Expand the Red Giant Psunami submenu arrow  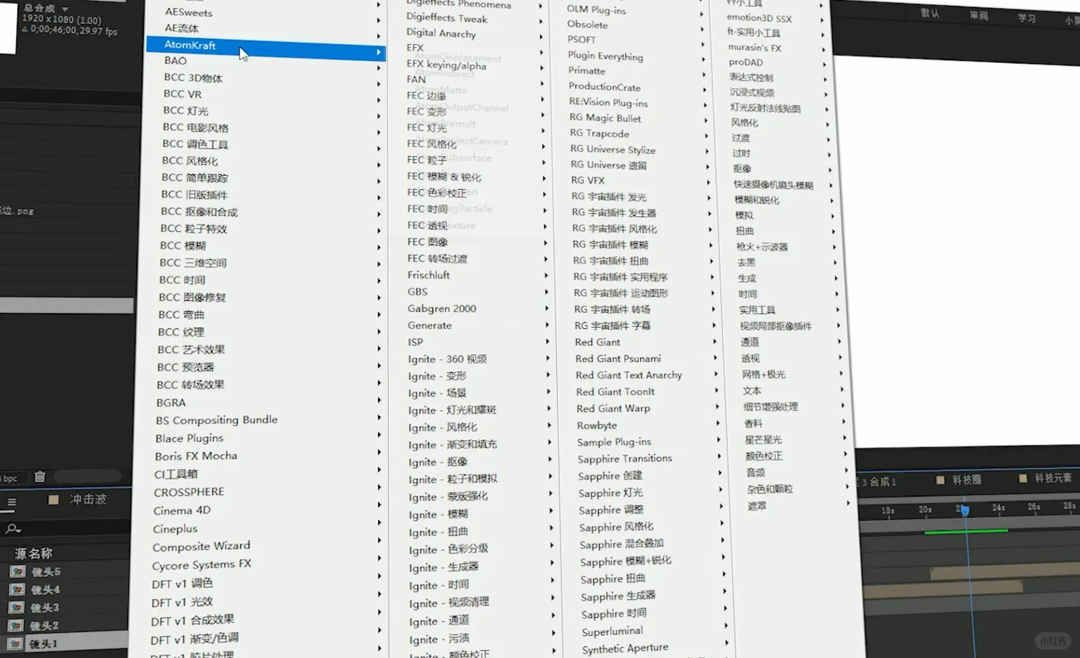tap(715, 358)
